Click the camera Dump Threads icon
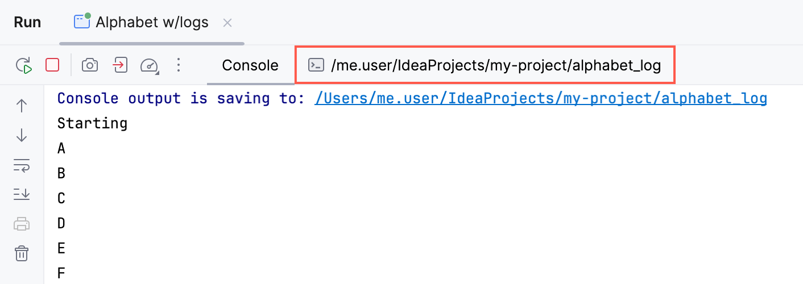Screen dimensions: 803x284 click(90, 65)
